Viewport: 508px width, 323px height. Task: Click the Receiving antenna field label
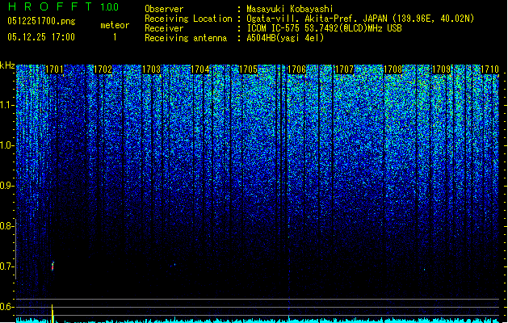click(x=186, y=38)
